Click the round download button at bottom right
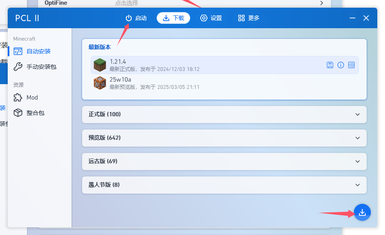The width and height of the screenshot is (385, 235). (x=362, y=212)
